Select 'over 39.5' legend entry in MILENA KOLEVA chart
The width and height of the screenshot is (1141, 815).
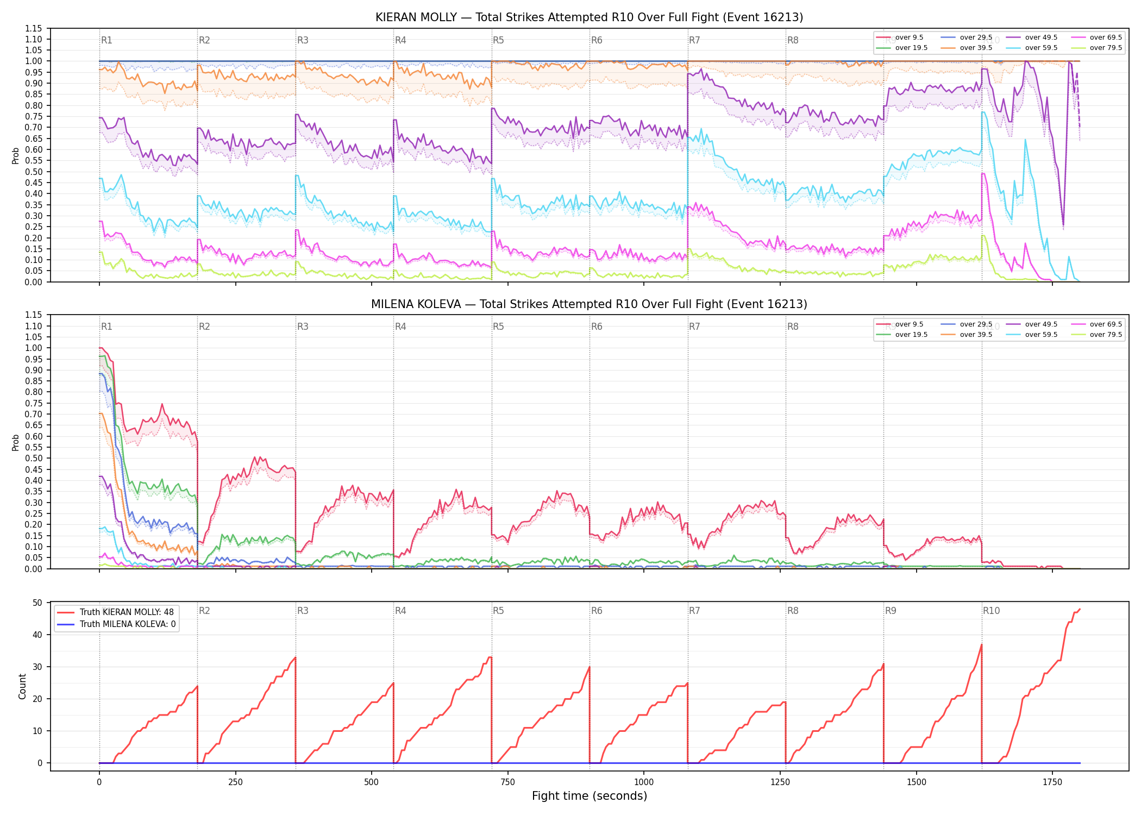tap(967, 335)
